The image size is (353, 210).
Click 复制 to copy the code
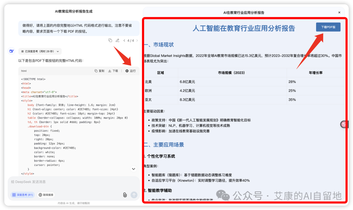[99, 71]
